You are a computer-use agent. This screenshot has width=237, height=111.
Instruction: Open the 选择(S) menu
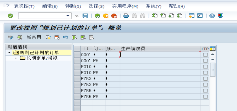click(96, 6)
